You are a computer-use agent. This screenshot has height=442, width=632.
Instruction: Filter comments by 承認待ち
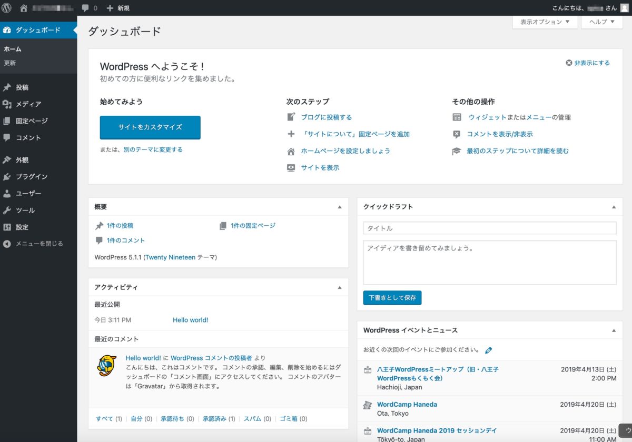point(172,419)
